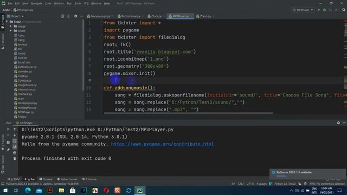Screen dimensions: 347x195
Task: Open the File menu
Action: 10,4
